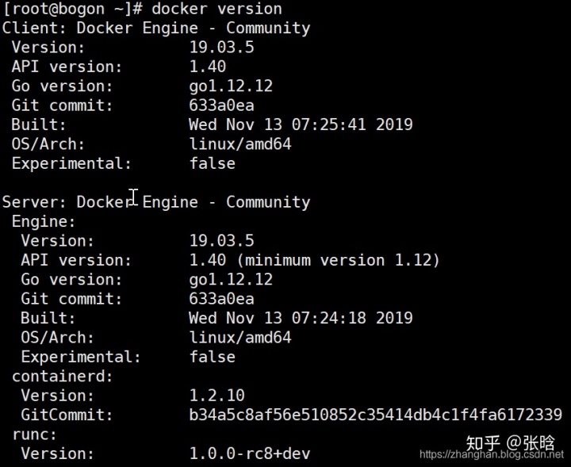Click the Client Docker Engine header line
571x467 pixels.
tap(155, 29)
